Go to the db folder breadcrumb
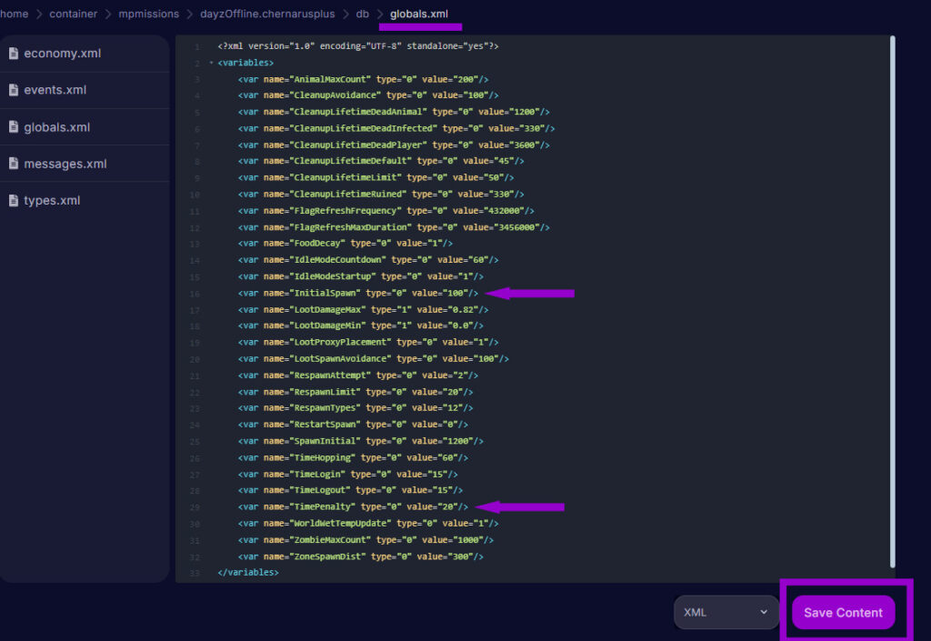Screen dimensions: 931x641 [362, 14]
